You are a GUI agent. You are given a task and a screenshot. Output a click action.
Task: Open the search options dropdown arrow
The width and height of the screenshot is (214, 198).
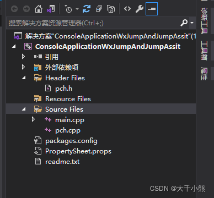[x=192, y=23]
